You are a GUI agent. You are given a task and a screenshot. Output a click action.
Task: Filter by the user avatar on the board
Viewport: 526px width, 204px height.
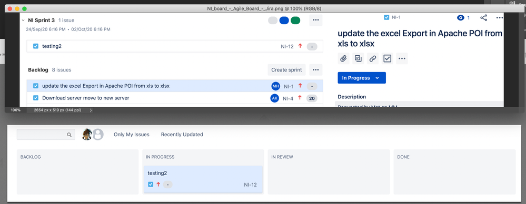pyautogui.click(x=87, y=134)
